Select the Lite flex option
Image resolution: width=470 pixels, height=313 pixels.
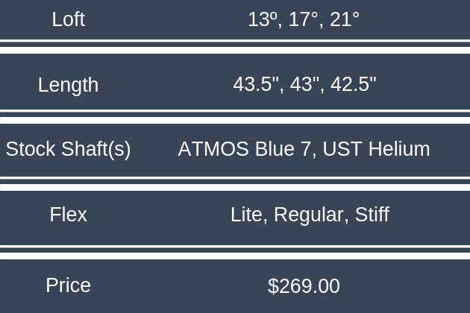coord(248,215)
